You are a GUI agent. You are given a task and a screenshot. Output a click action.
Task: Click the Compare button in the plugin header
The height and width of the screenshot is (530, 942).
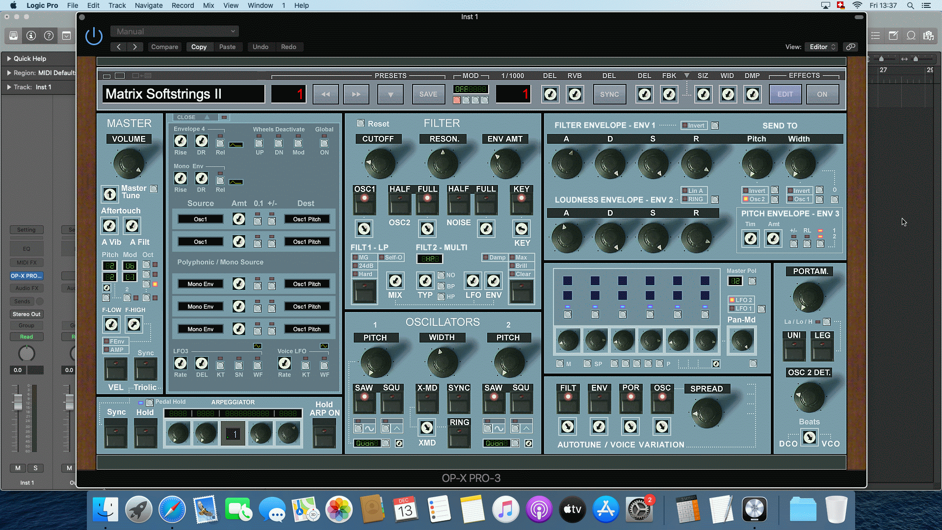[x=164, y=47]
